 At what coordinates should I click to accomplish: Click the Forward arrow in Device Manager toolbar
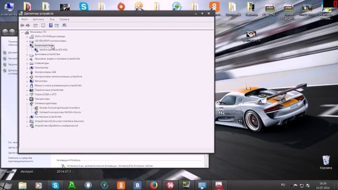coord(28,25)
